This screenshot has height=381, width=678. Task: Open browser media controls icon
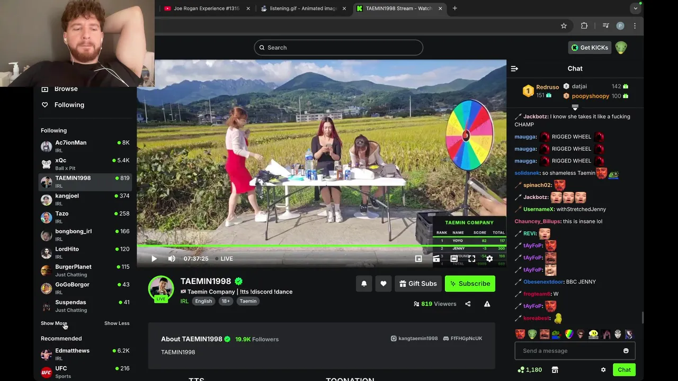tap(605, 25)
